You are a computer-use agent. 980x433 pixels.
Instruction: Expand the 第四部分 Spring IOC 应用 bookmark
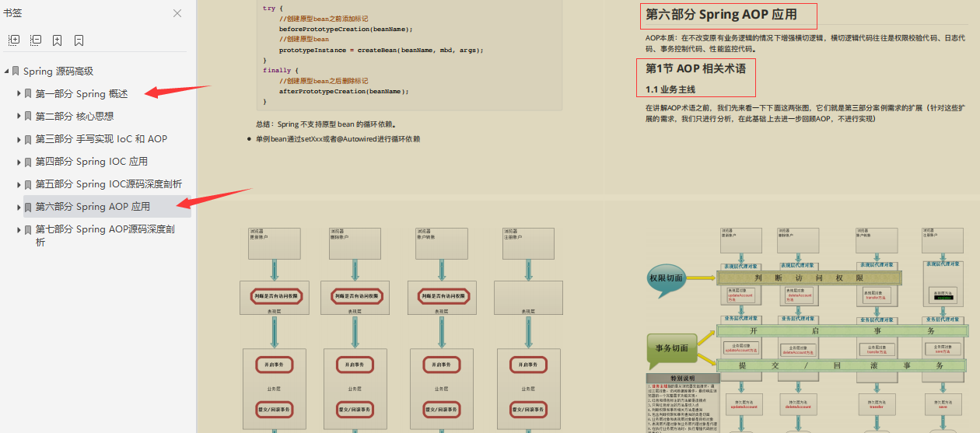click(x=19, y=161)
